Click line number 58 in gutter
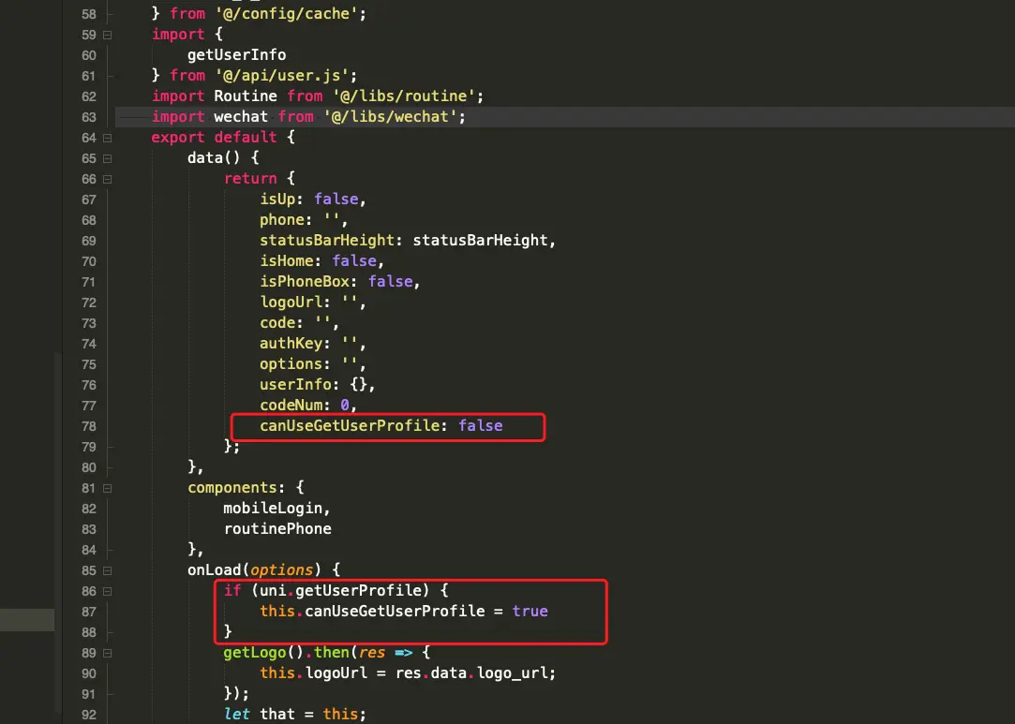The height and width of the screenshot is (724, 1015). tap(89, 14)
